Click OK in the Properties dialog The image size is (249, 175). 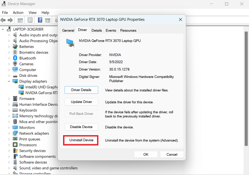[x=146, y=154]
